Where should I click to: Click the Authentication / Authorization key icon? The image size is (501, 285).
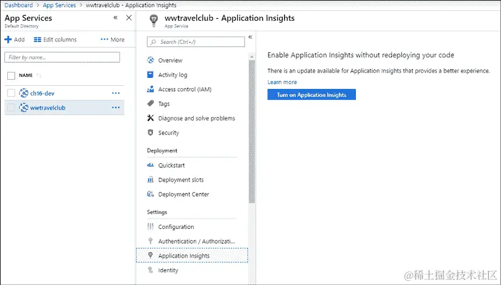point(151,241)
